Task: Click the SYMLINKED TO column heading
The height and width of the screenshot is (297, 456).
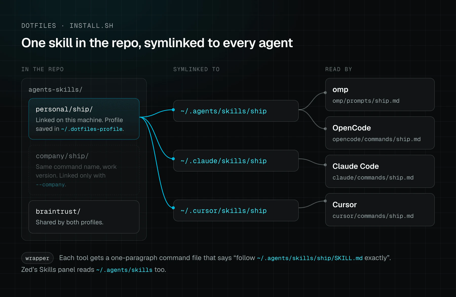Action: point(196,69)
